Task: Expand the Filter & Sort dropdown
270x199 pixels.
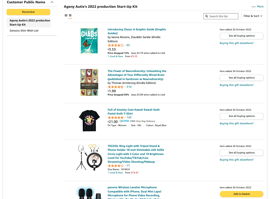Action: [x=253, y=16]
